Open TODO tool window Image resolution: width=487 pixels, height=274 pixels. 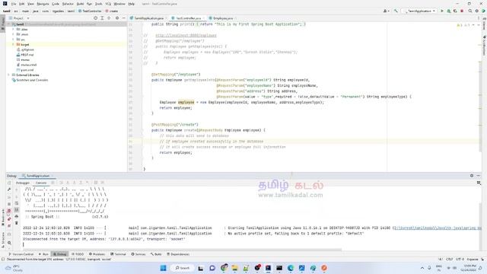[78, 254]
